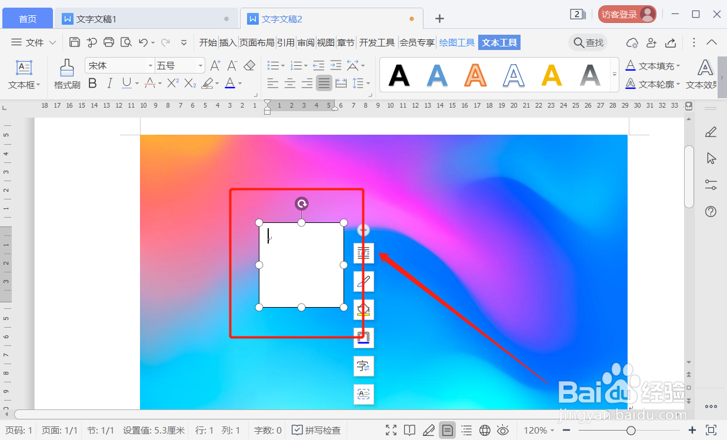The width and height of the screenshot is (727, 440).
Task: Click the full screen icon in status bar
Action: point(391,430)
